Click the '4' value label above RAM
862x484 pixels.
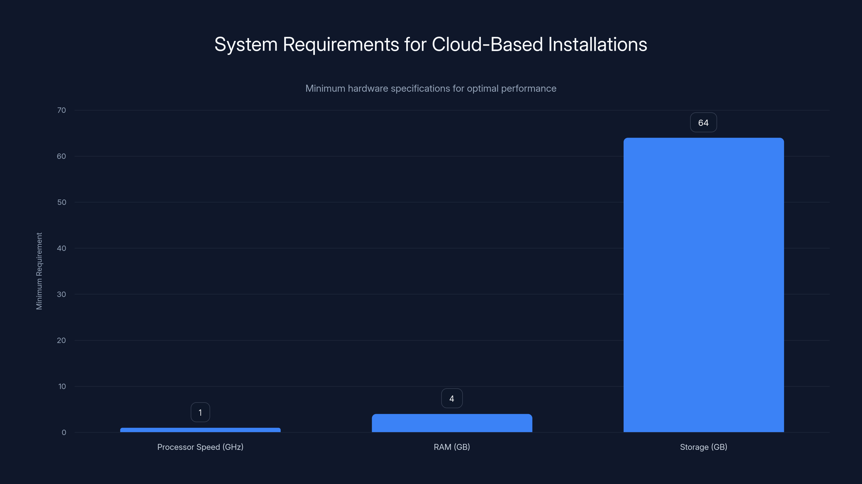tap(452, 398)
